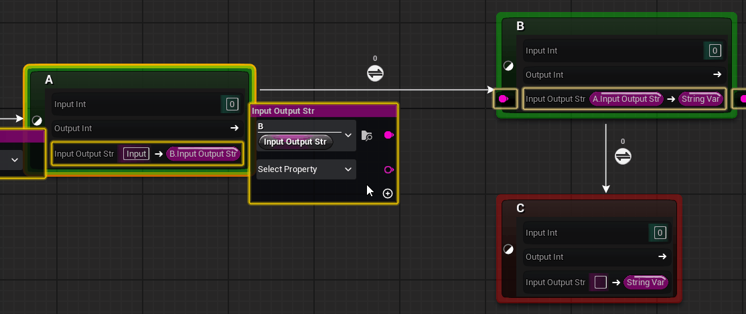Screen dimensions: 746x314
Task: Click the B.Input Output Str binding in node A
Action: (203, 154)
